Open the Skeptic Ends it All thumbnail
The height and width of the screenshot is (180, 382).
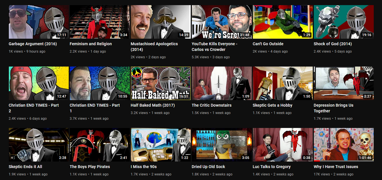pyautogui.click(x=39, y=145)
